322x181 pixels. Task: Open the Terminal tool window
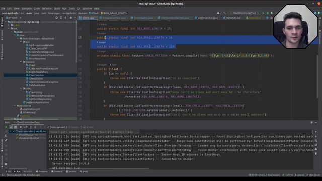(57, 172)
